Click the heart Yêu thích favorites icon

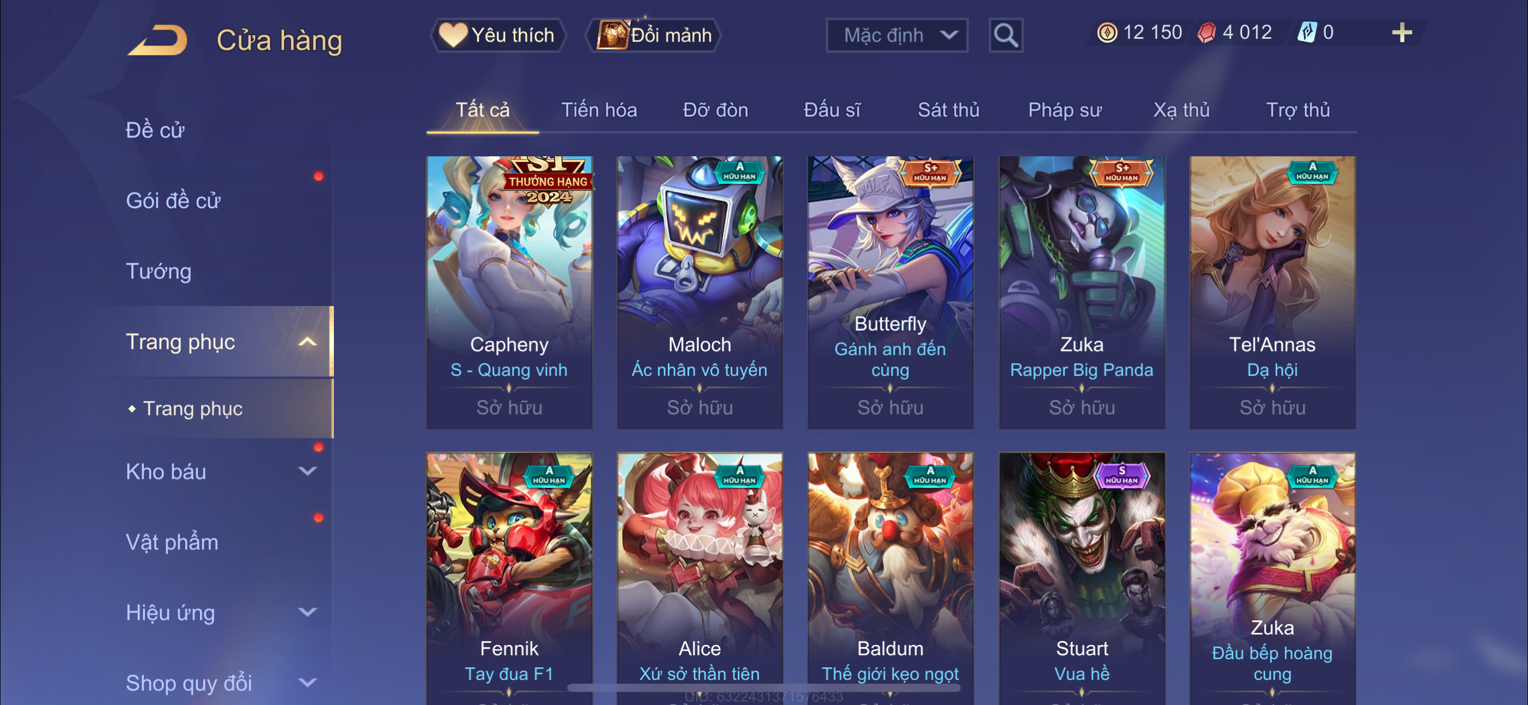(452, 35)
